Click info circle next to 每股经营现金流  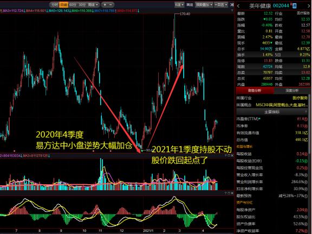(306, 168)
